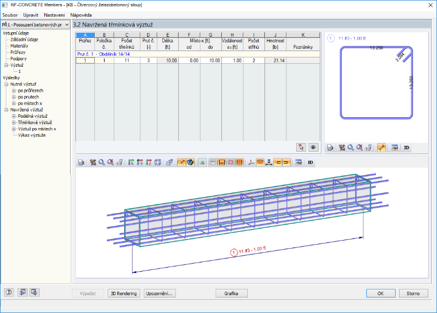
Task: Expand the po místech x node under Nutná výztuž
Action: pyautogui.click(x=14, y=103)
